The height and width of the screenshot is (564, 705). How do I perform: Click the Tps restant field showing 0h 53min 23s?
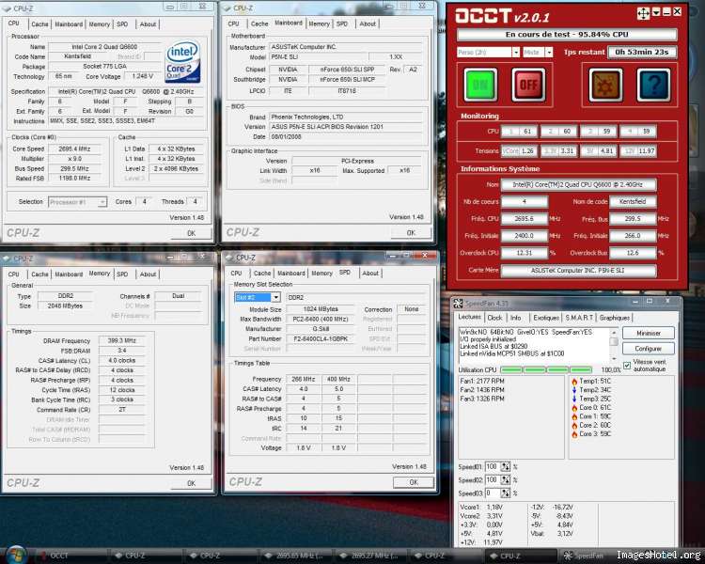click(642, 53)
